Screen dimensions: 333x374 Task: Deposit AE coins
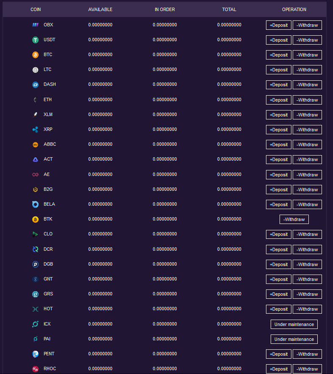point(279,175)
